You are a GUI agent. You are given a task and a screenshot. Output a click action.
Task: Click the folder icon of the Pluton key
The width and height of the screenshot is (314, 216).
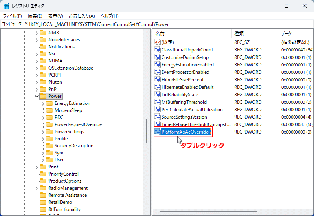coord(43,82)
